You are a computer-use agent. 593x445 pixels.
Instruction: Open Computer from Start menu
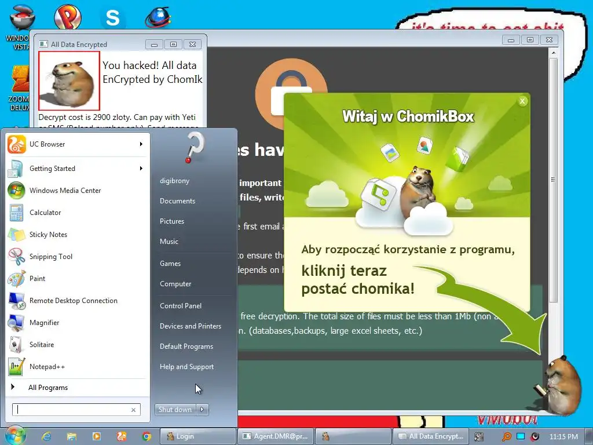click(x=175, y=284)
